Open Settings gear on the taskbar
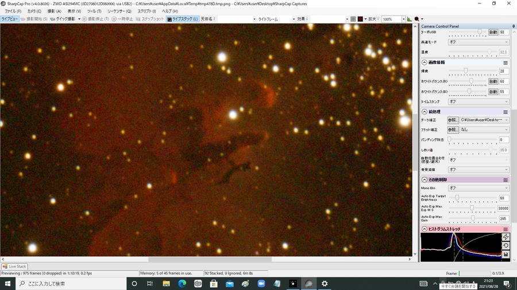 (325, 284)
